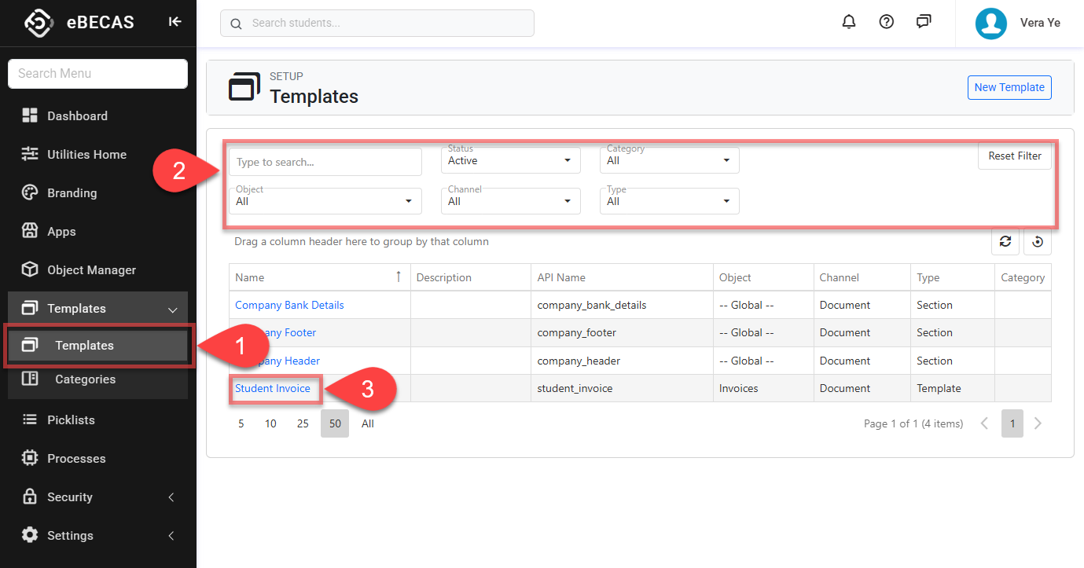Click the notifications bell icon
This screenshot has height=568, width=1084.
pyautogui.click(x=849, y=22)
